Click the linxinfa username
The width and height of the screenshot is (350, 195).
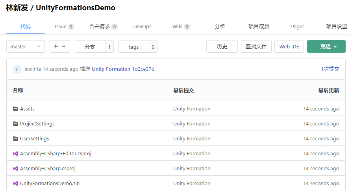click(x=33, y=69)
